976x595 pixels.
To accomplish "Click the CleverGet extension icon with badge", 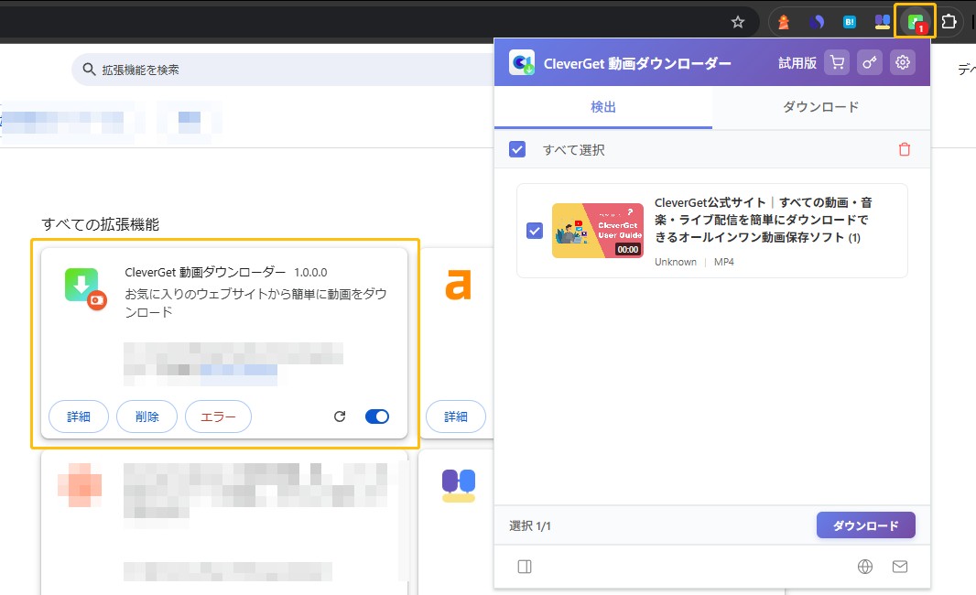I will (916, 23).
